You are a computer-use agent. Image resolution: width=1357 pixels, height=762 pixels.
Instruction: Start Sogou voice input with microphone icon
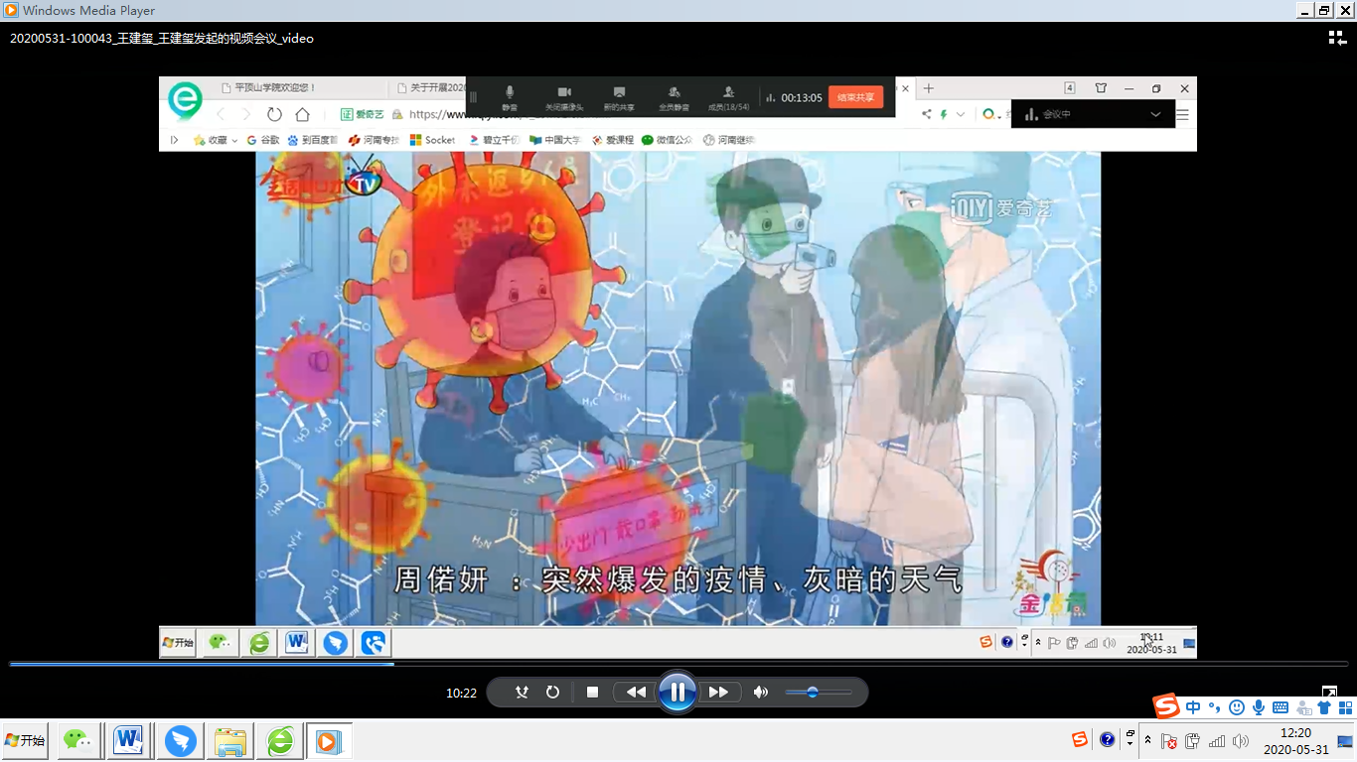[1259, 707]
